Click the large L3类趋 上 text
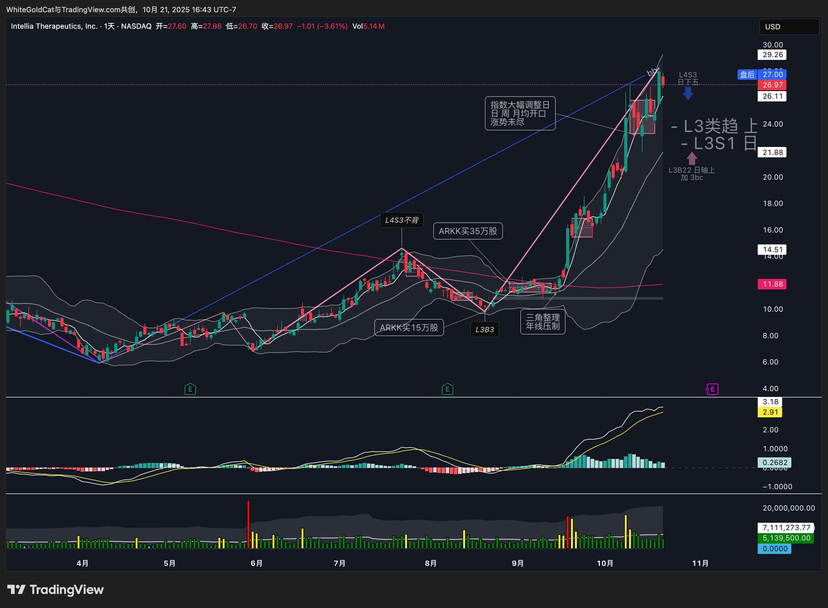828x608 pixels. (x=714, y=126)
